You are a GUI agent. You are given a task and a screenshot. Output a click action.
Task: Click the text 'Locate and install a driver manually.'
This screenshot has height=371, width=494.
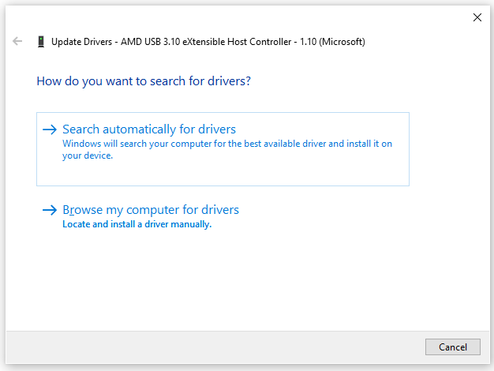[x=137, y=224]
